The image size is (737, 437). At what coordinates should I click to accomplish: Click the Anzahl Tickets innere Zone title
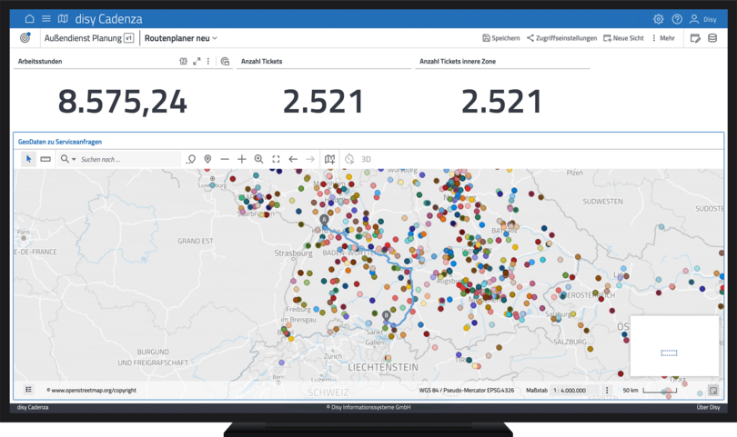pos(458,61)
